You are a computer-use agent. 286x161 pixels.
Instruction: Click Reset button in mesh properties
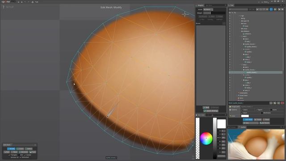pyautogui.click(x=266, y=119)
